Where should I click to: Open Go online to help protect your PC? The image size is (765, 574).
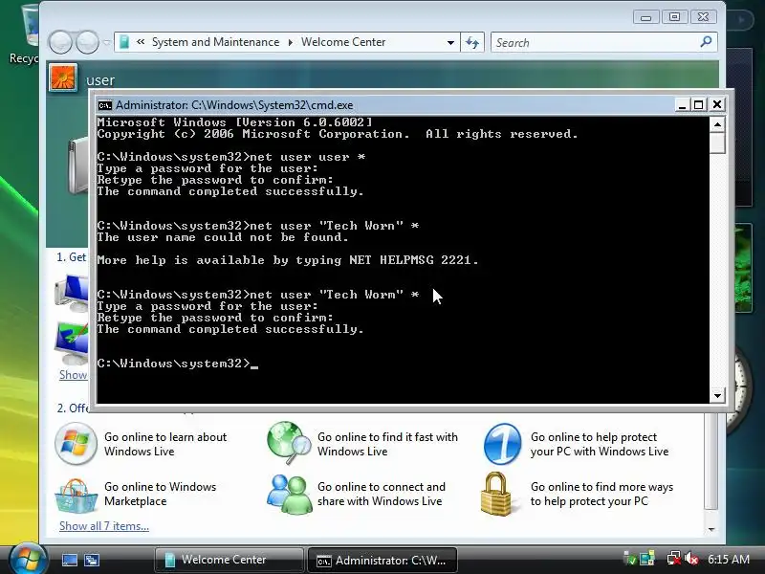tap(600, 444)
